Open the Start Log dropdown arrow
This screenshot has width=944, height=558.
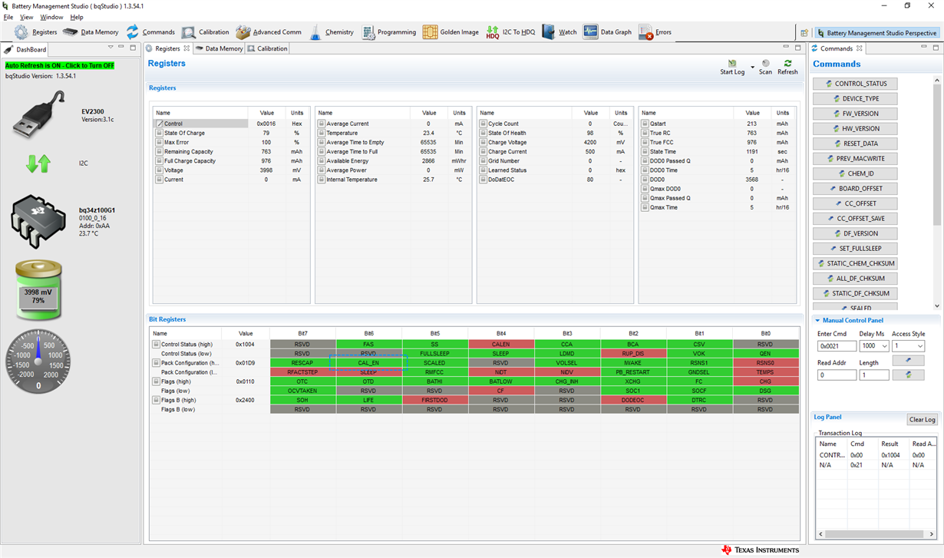752,67
